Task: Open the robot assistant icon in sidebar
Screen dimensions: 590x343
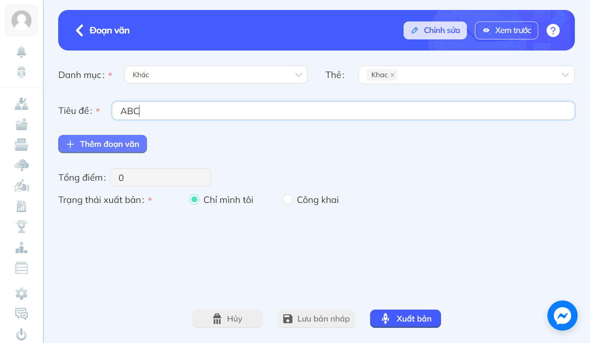Action: pyautogui.click(x=22, y=72)
